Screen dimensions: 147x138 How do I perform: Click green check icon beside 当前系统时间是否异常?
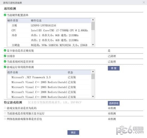coord(5,62)
